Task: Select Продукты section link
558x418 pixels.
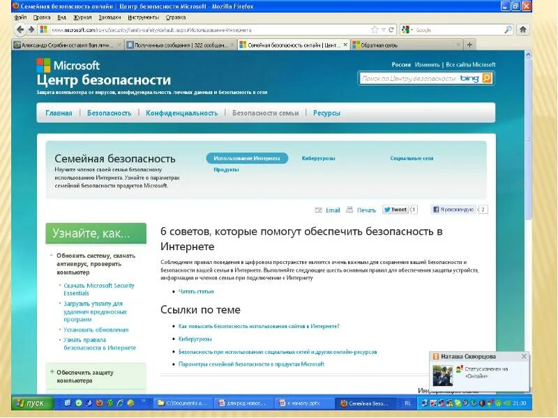Action: (226, 169)
